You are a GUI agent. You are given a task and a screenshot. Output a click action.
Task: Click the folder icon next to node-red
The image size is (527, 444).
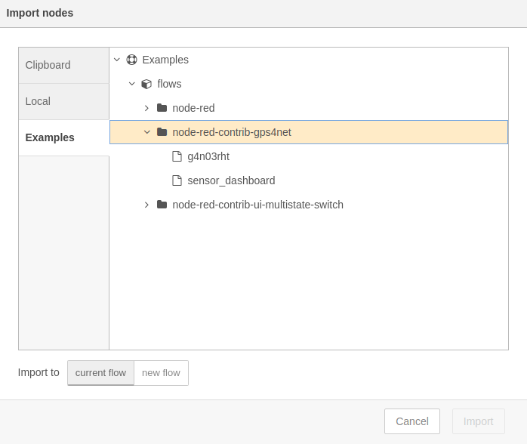click(162, 108)
